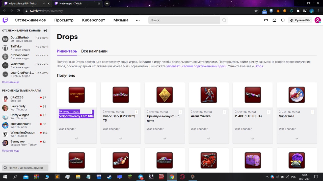
Task: Click in the Поиск search field
Action: point(184,20)
